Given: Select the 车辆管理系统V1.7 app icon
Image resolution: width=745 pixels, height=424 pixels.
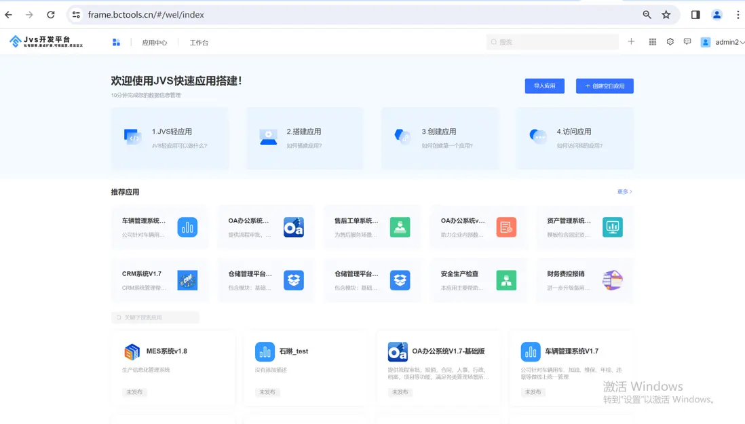Looking at the screenshot, I should click(x=530, y=351).
